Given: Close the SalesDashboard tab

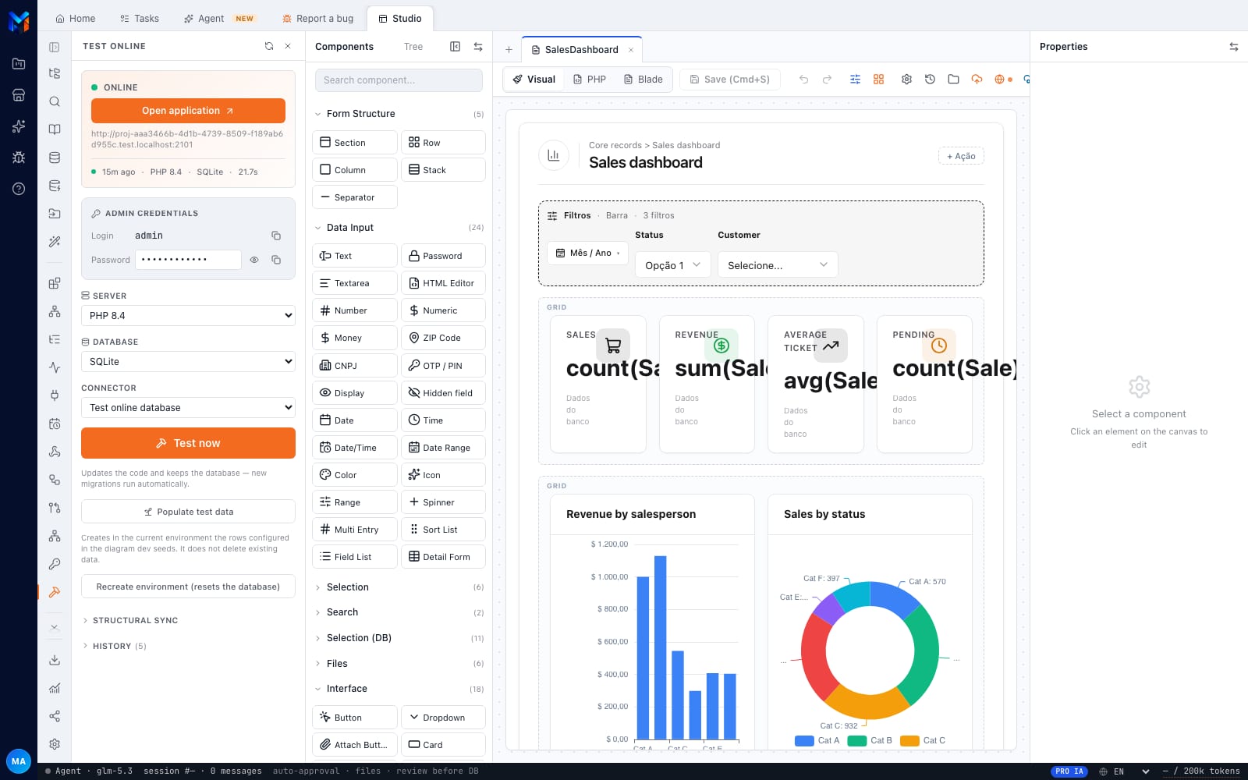Looking at the screenshot, I should (631, 50).
